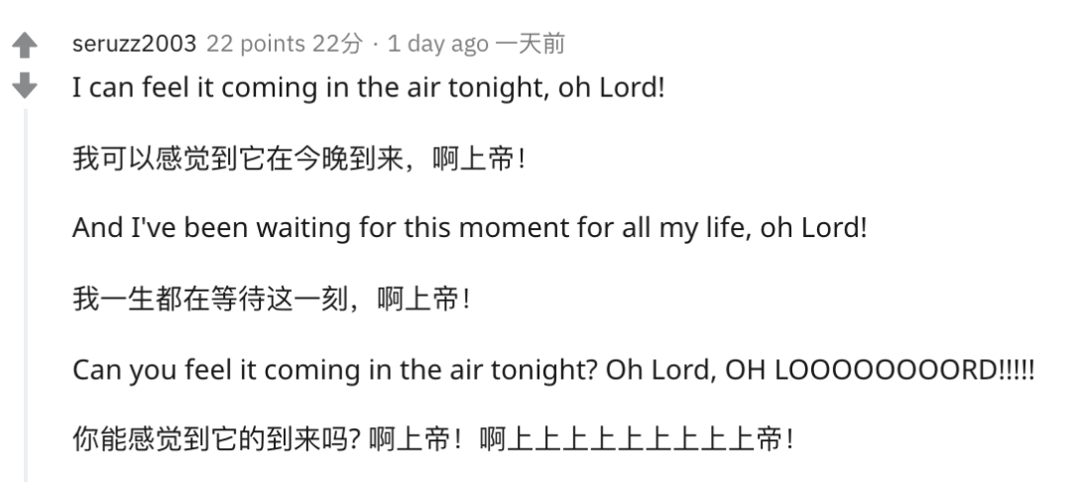The height and width of the screenshot is (482, 1071).
Task: Click the word "OH LOOOOOOOORD!!!!!"
Action: 881,369
